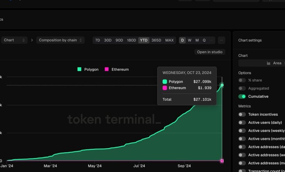
Task: Select weekly (W) granularity
Action: (190, 40)
